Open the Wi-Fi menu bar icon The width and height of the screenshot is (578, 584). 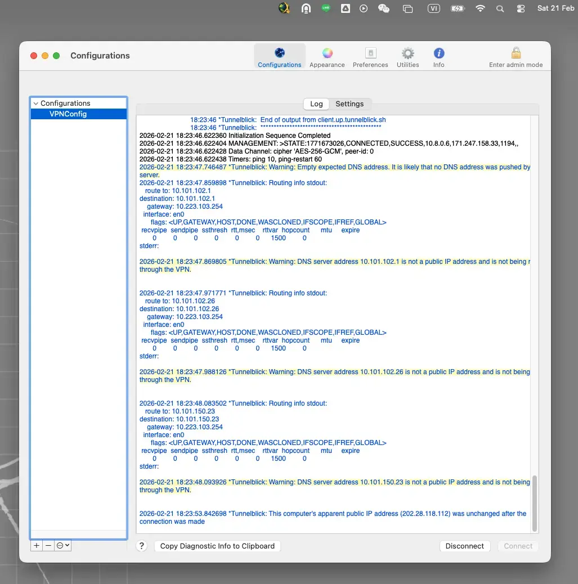coord(480,8)
